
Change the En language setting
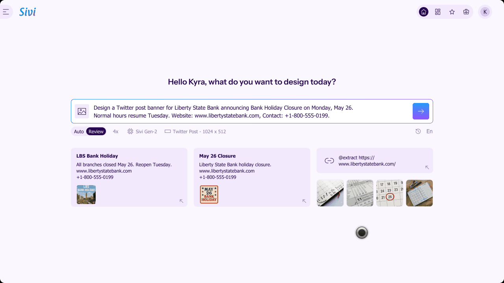tap(430, 131)
